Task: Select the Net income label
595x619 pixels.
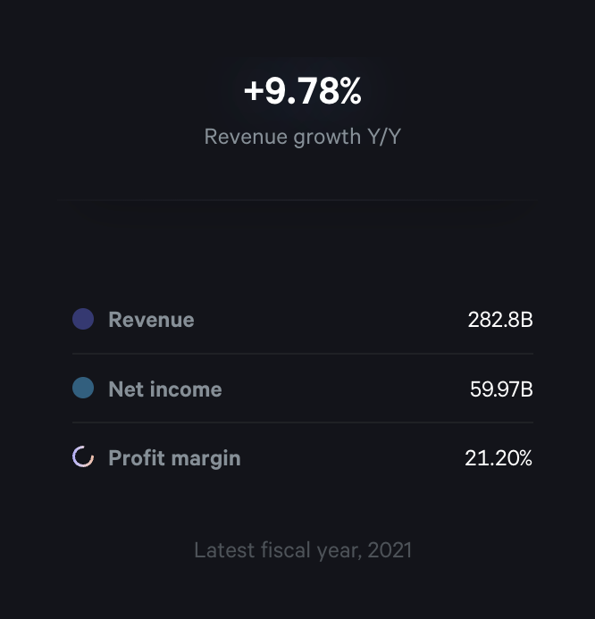Action: [165, 389]
